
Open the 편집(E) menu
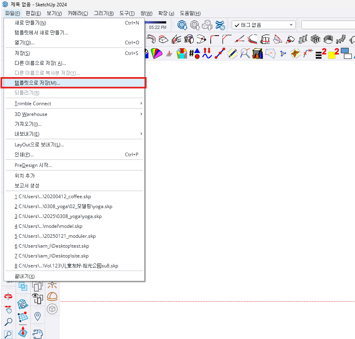tap(33, 13)
